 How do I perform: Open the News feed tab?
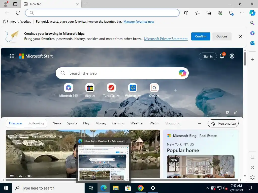click(57, 123)
